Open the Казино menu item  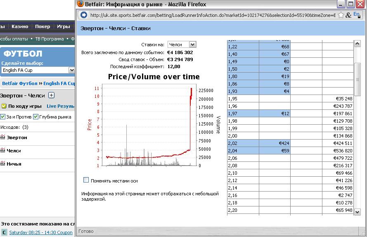click(20, 26)
